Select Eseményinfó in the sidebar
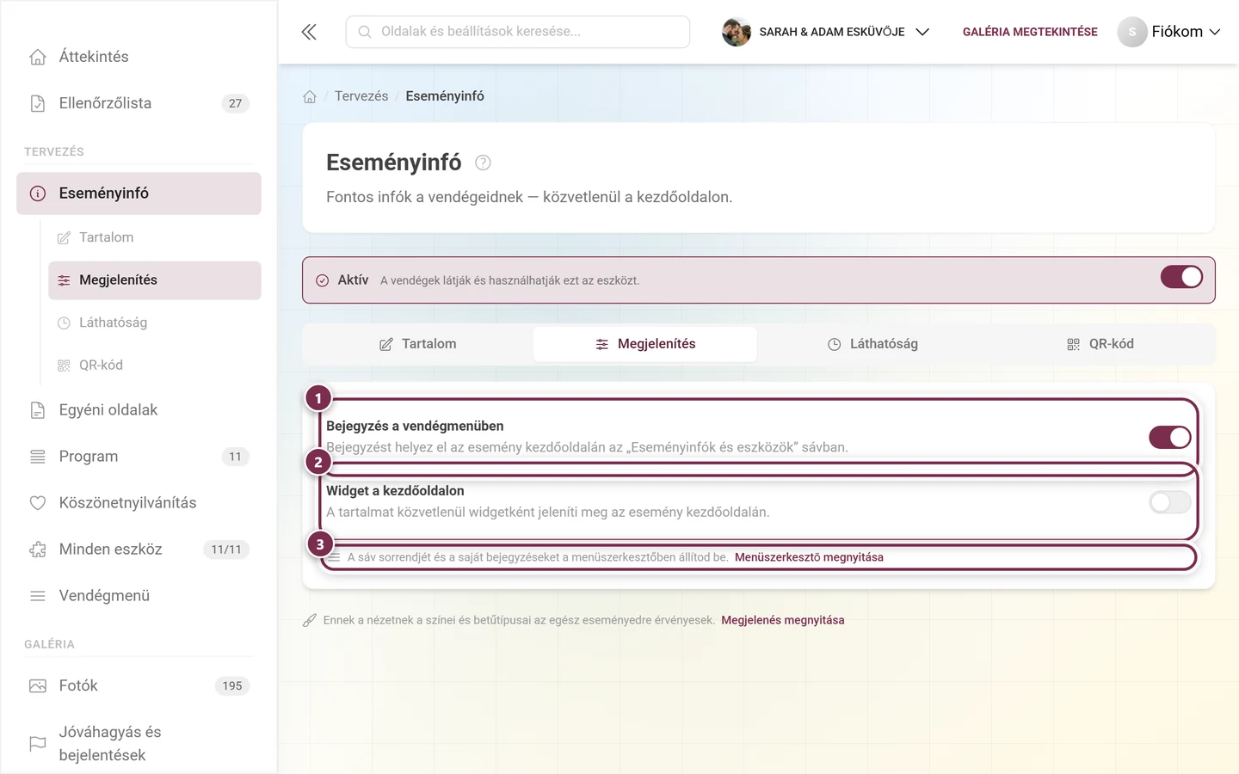The height and width of the screenshot is (774, 1239). click(x=139, y=193)
